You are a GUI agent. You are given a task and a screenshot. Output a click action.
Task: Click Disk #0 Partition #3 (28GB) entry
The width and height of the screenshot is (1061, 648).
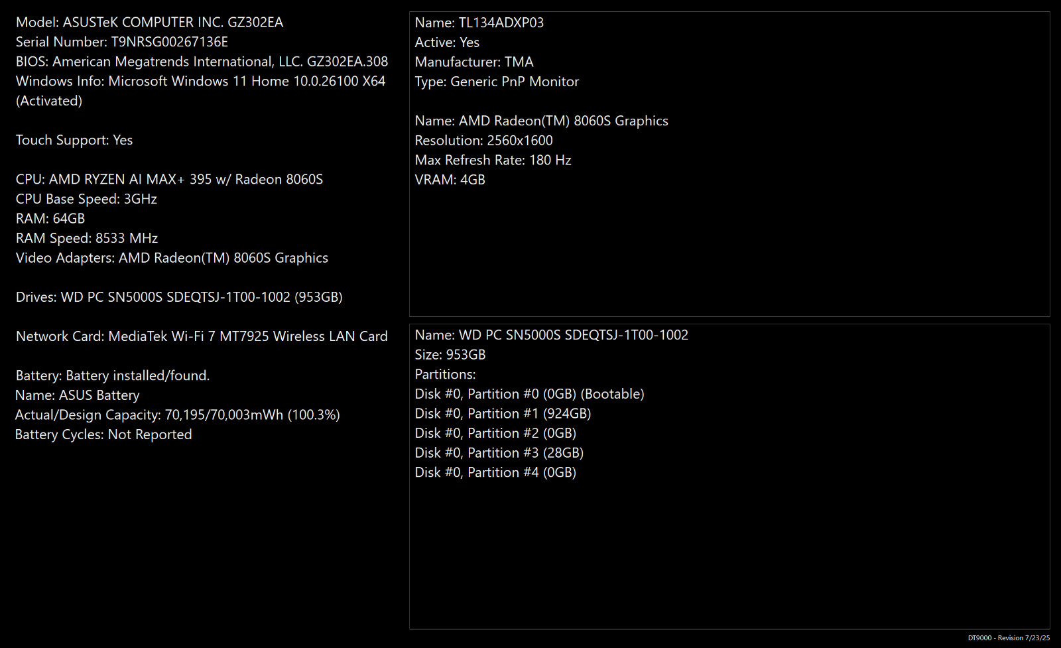click(499, 453)
